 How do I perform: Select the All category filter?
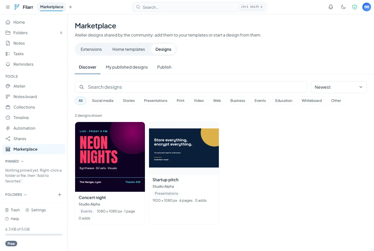[x=81, y=101]
